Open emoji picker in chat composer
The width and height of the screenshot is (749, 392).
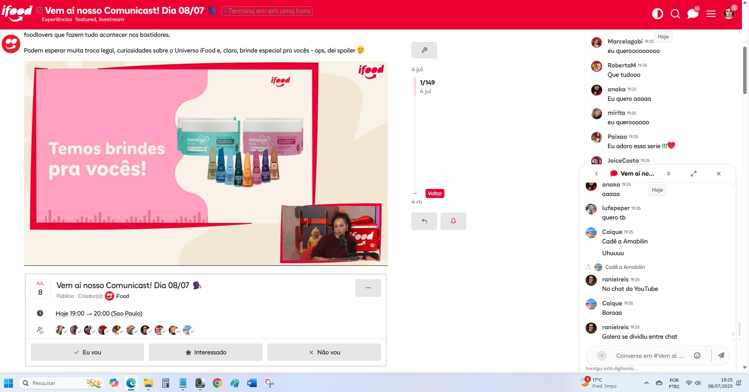click(x=697, y=356)
